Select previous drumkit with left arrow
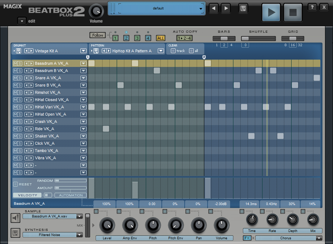This screenshot has width=333, height=244. click(27, 51)
